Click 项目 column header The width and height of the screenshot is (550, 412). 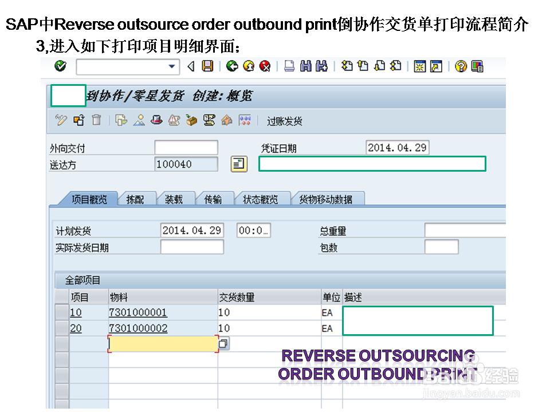pos(88,297)
